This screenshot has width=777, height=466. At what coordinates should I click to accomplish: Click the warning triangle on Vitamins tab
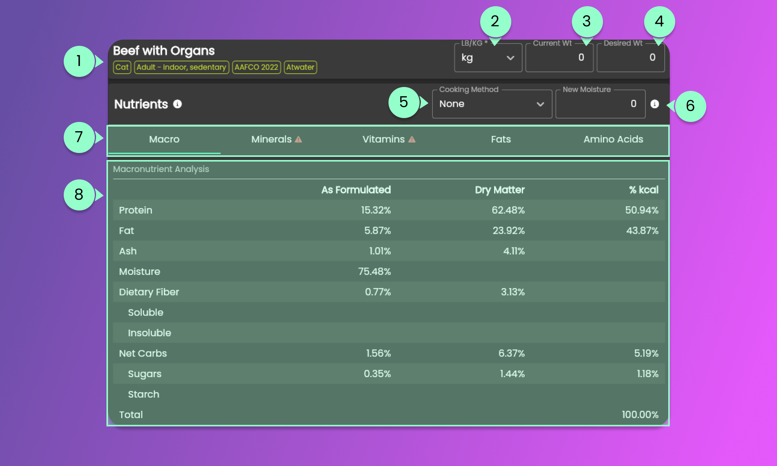(412, 139)
